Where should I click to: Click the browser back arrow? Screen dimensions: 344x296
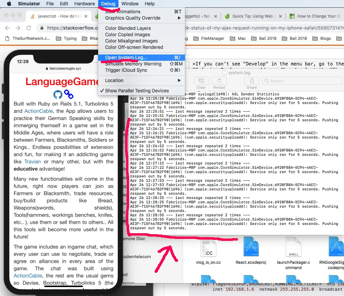click(7, 28)
